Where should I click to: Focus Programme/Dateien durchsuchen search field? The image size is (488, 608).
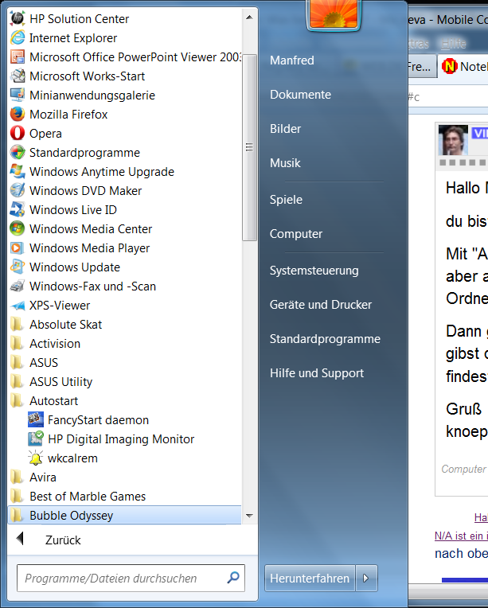(x=131, y=578)
